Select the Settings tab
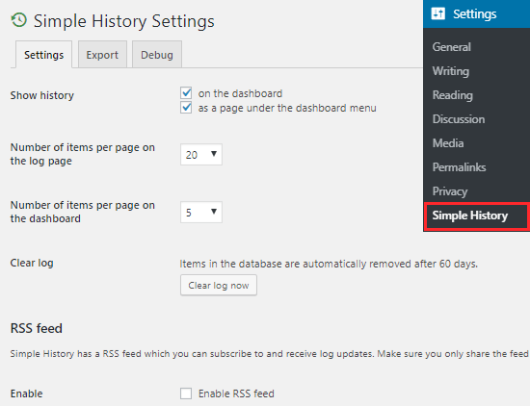The width and height of the screenshot is (530, 406). [x=43, y=55]
